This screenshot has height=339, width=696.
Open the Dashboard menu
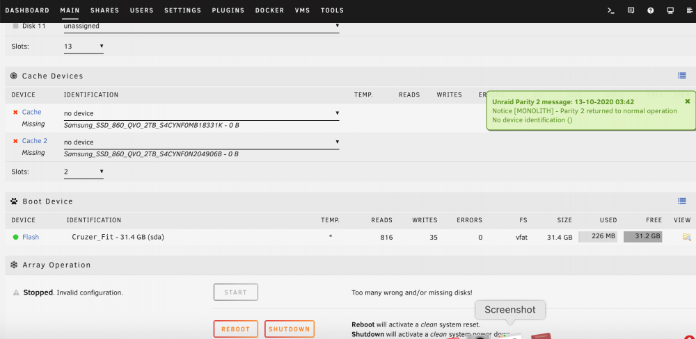click(x=27, y=10)
